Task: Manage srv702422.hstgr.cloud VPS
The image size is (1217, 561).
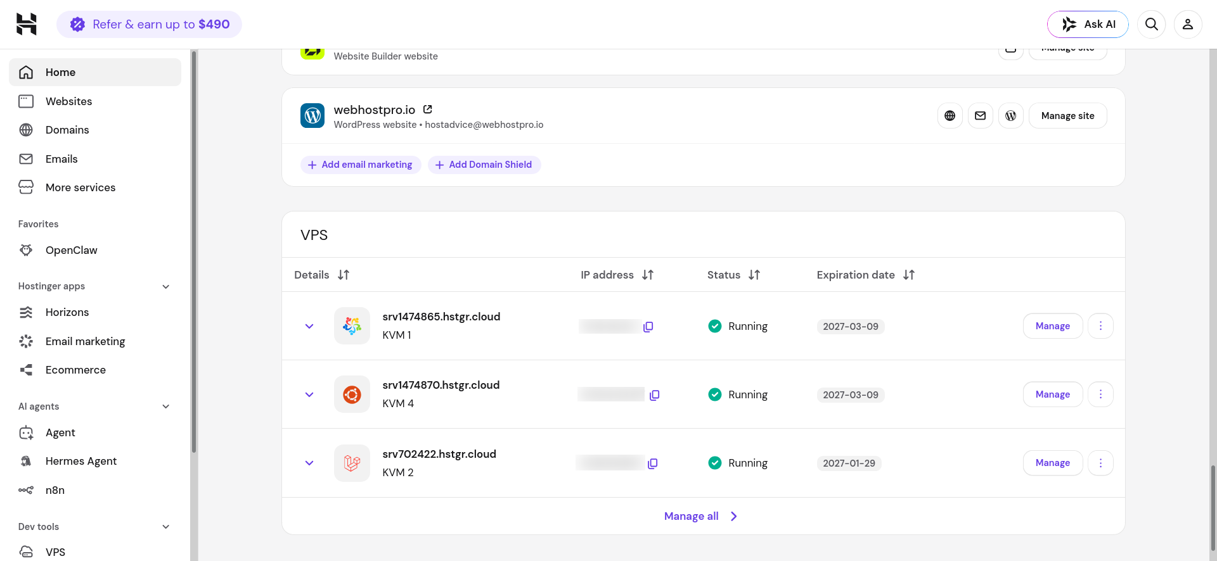Action: tap(1053, 463)
